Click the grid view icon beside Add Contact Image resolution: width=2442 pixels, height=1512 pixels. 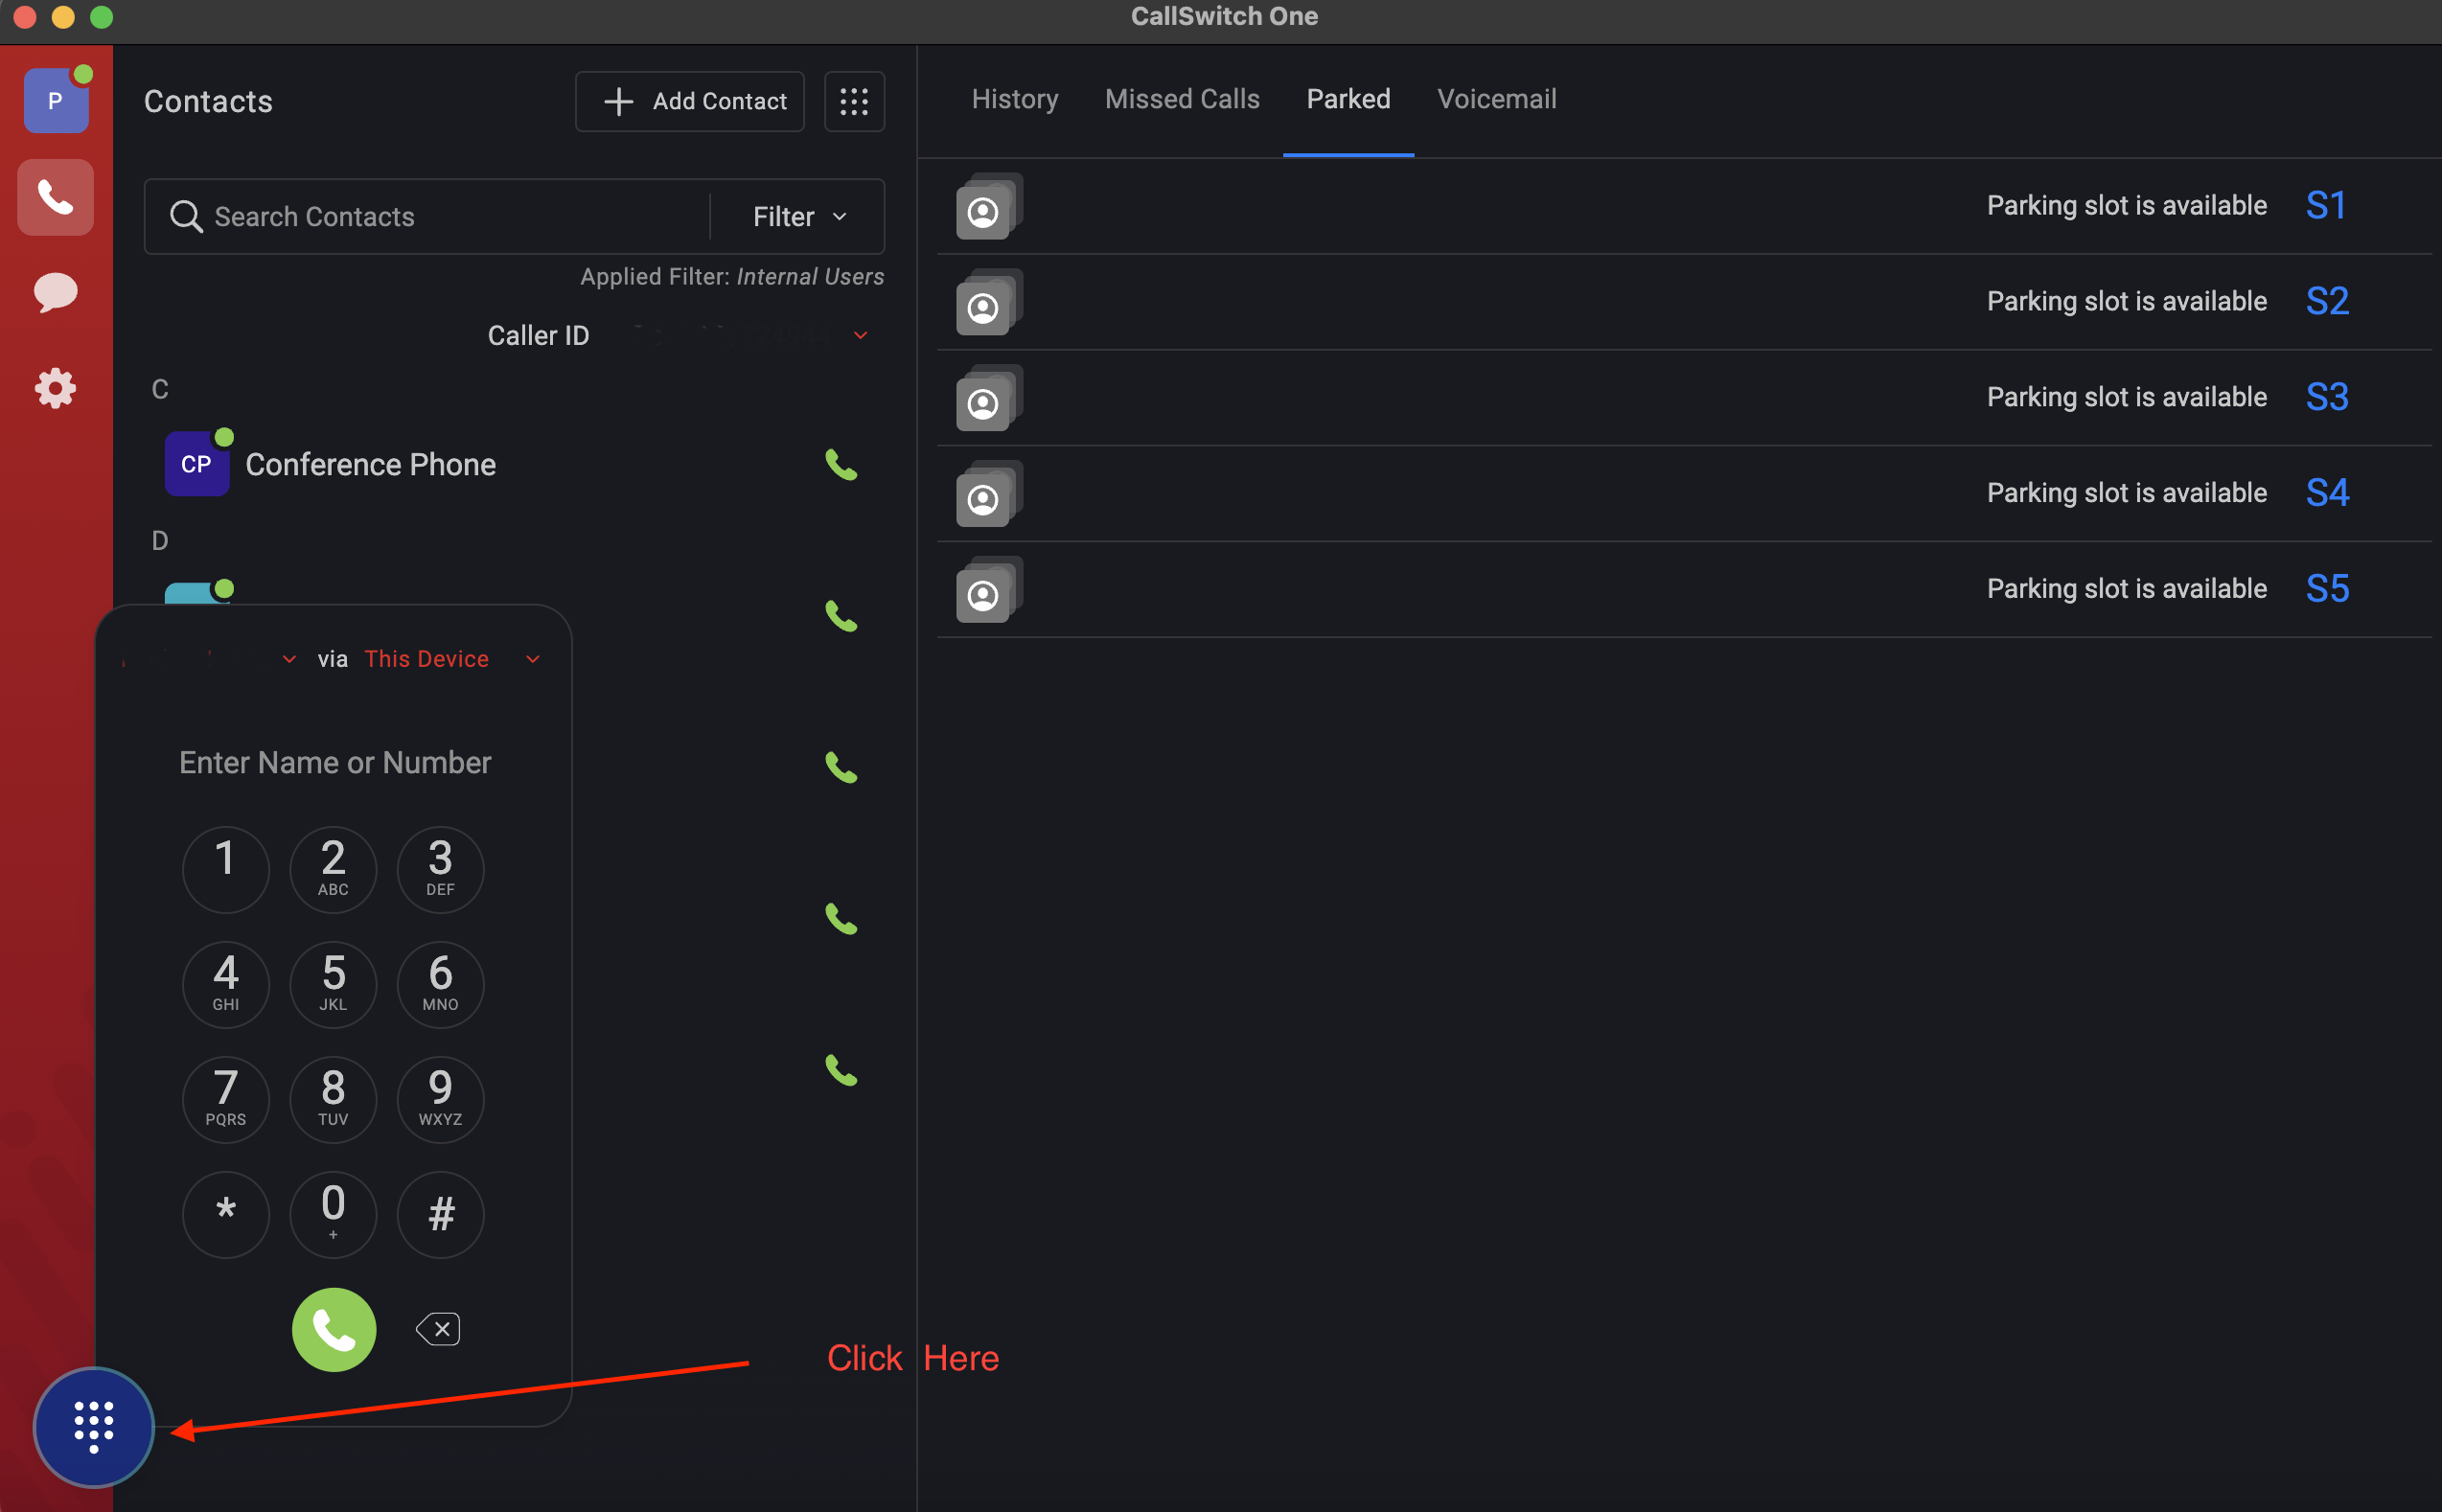point(854,101)
